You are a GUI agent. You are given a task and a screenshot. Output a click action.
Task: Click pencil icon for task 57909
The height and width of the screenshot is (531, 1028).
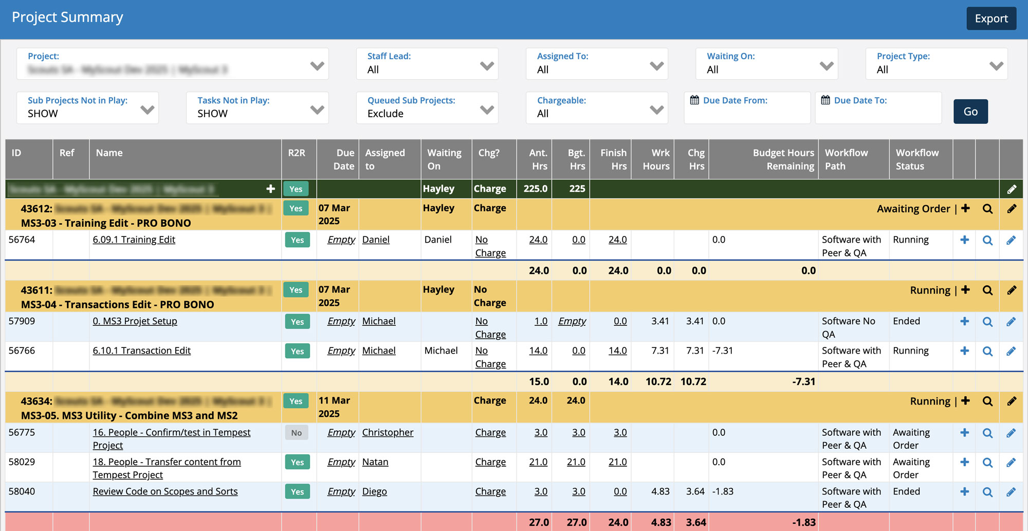pyautogui.click(x=1011, y=322)
